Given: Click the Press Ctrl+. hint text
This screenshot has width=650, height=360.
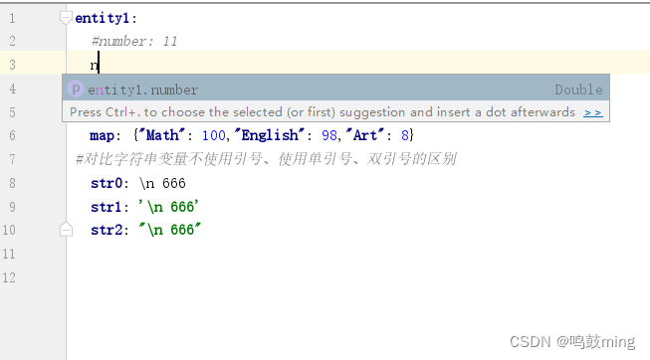Looking at the screenshot, I should [x=323, y=112].
